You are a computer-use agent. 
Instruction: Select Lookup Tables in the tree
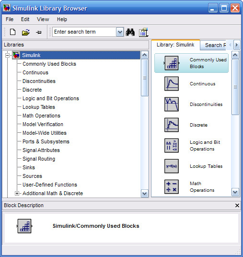[39, 107]
